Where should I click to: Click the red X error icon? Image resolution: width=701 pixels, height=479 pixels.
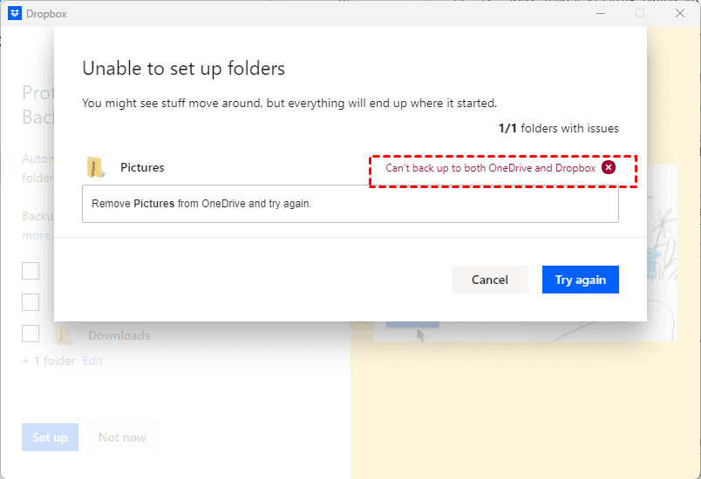(609, 167)
